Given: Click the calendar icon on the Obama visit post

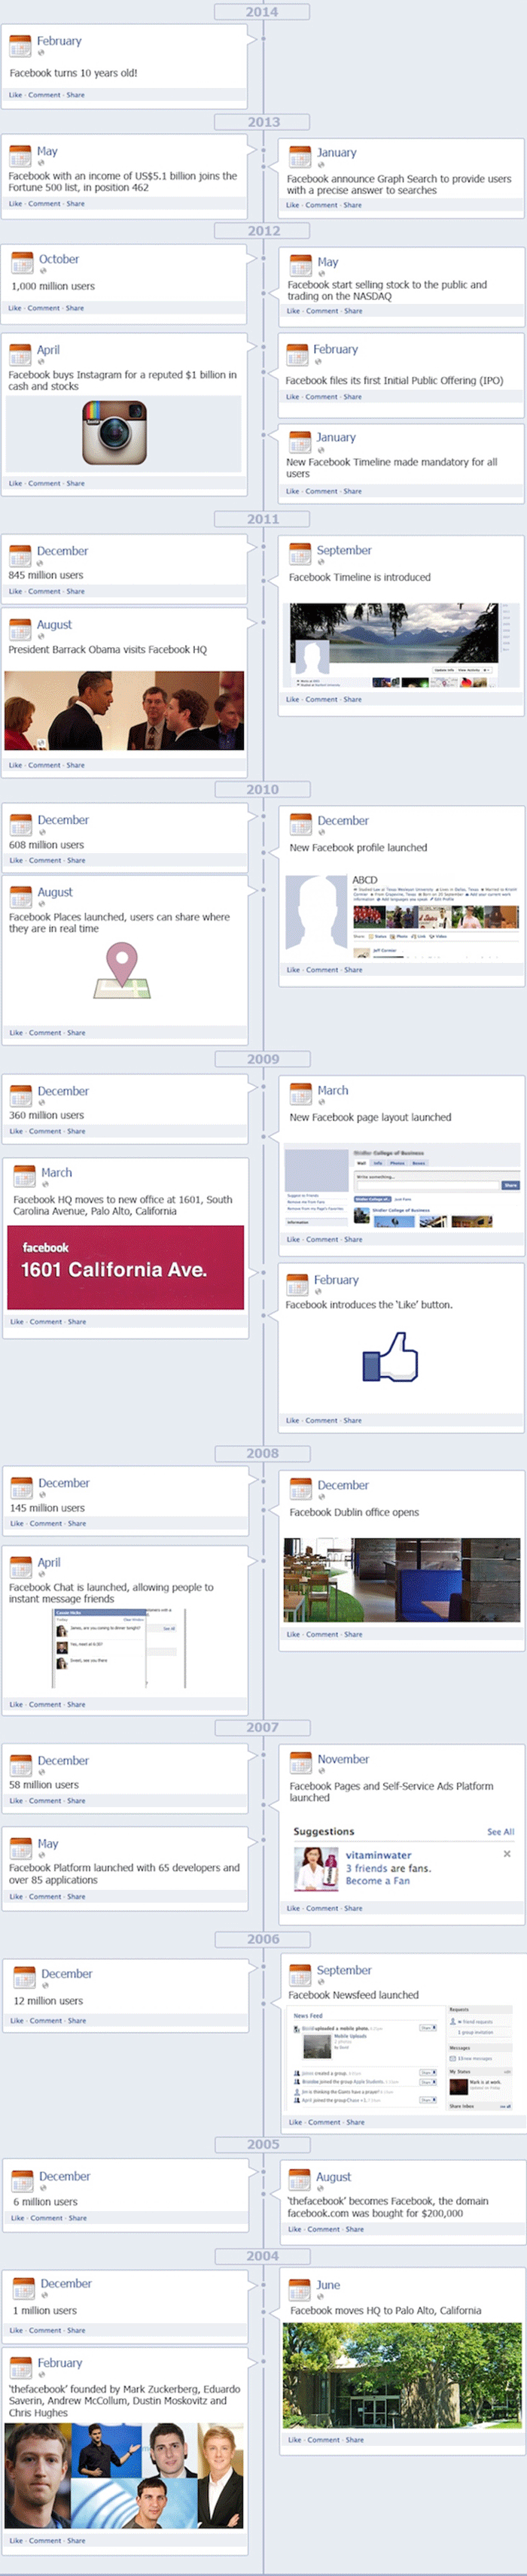Looking at the screenshot, I should (x=20, y=629).
